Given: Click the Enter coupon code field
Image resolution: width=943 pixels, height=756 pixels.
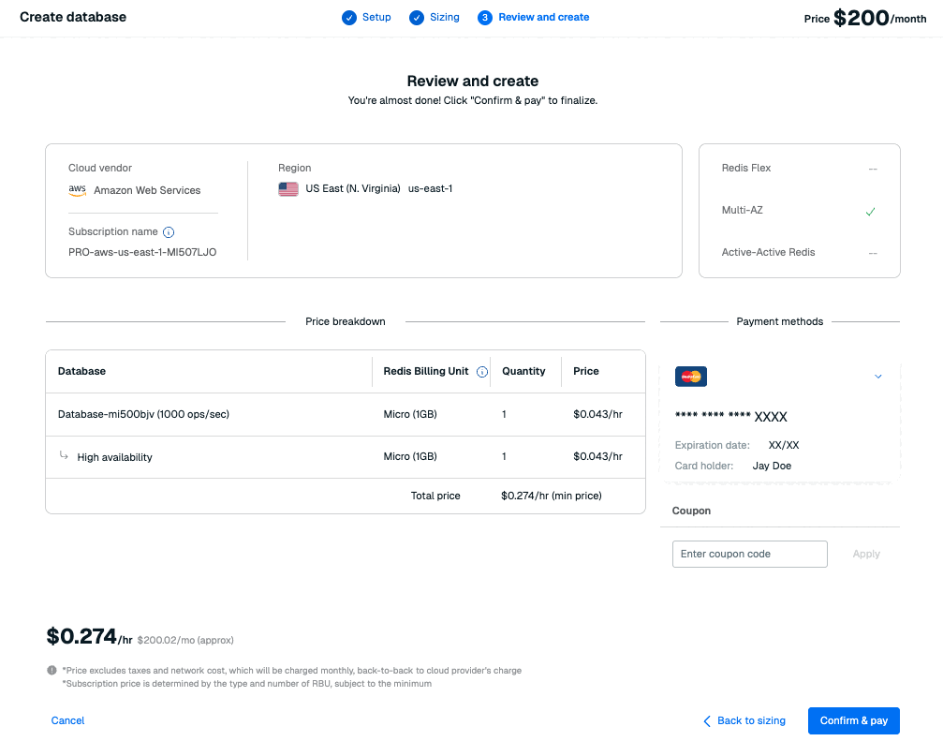Looking at the screenshot, I should pos(749,554).
